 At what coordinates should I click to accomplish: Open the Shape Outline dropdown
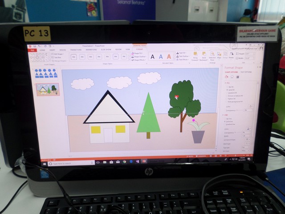140,57
